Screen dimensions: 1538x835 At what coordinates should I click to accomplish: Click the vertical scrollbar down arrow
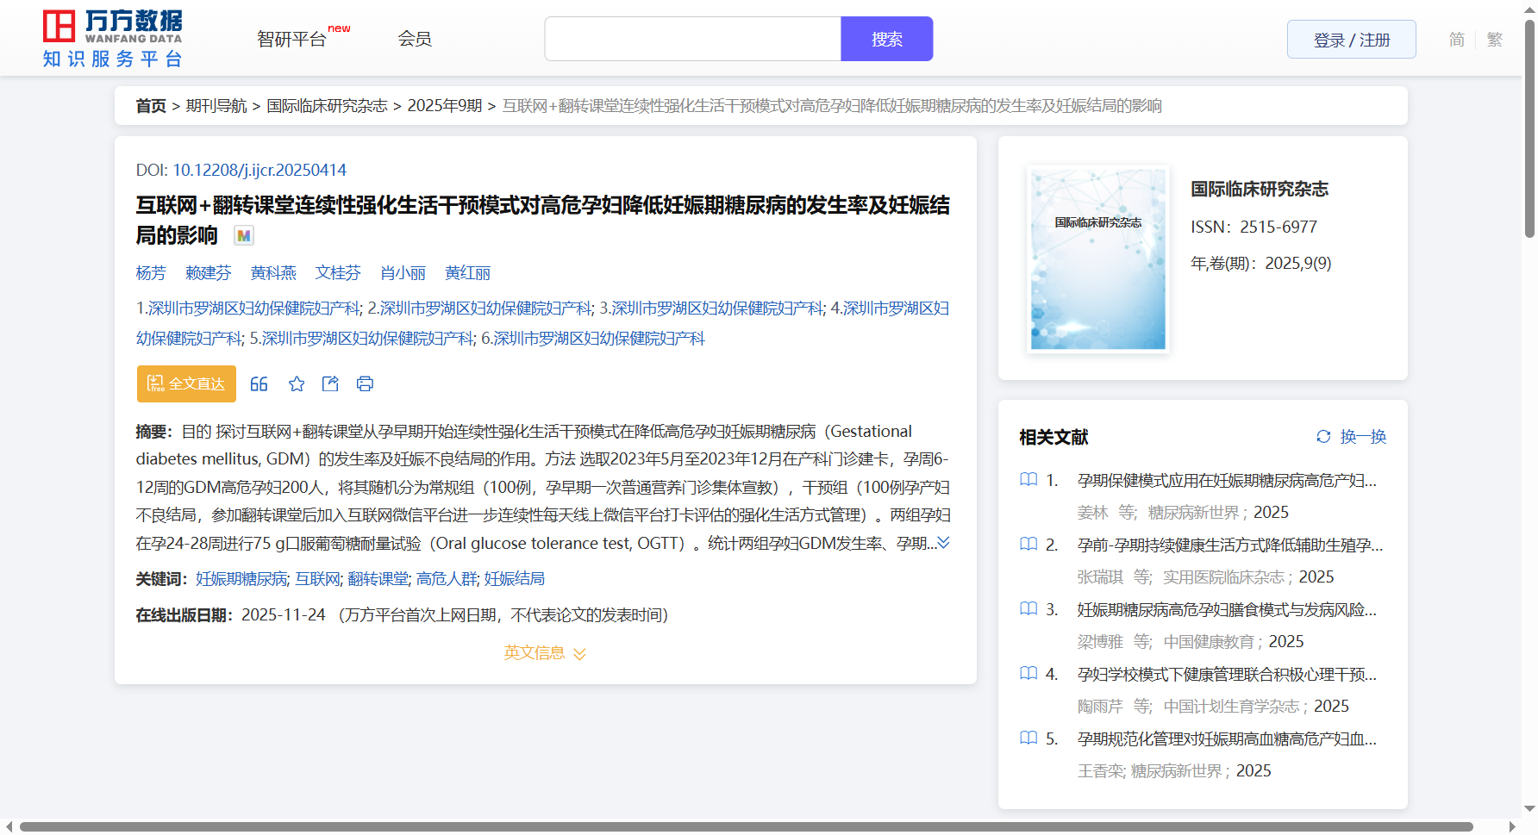click(x=1529, y=808)
